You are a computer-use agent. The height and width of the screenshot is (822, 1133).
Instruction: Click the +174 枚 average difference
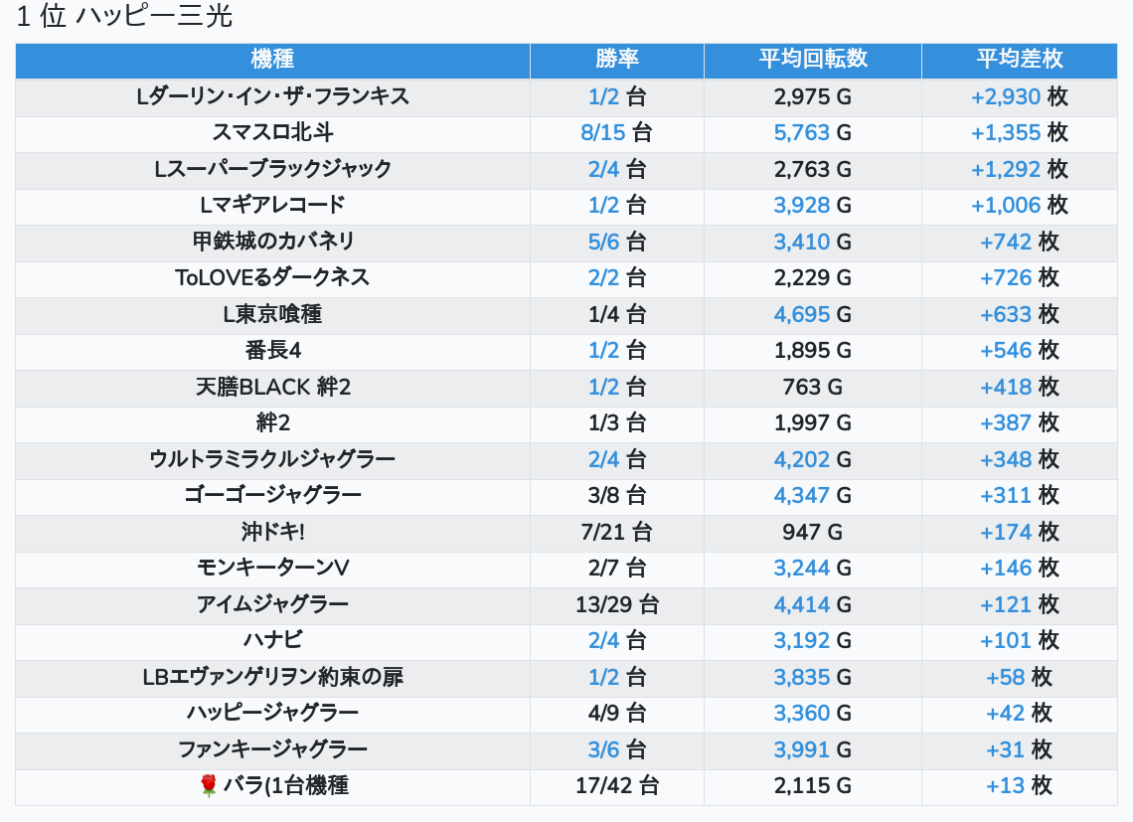click(x=1019, y=532)
